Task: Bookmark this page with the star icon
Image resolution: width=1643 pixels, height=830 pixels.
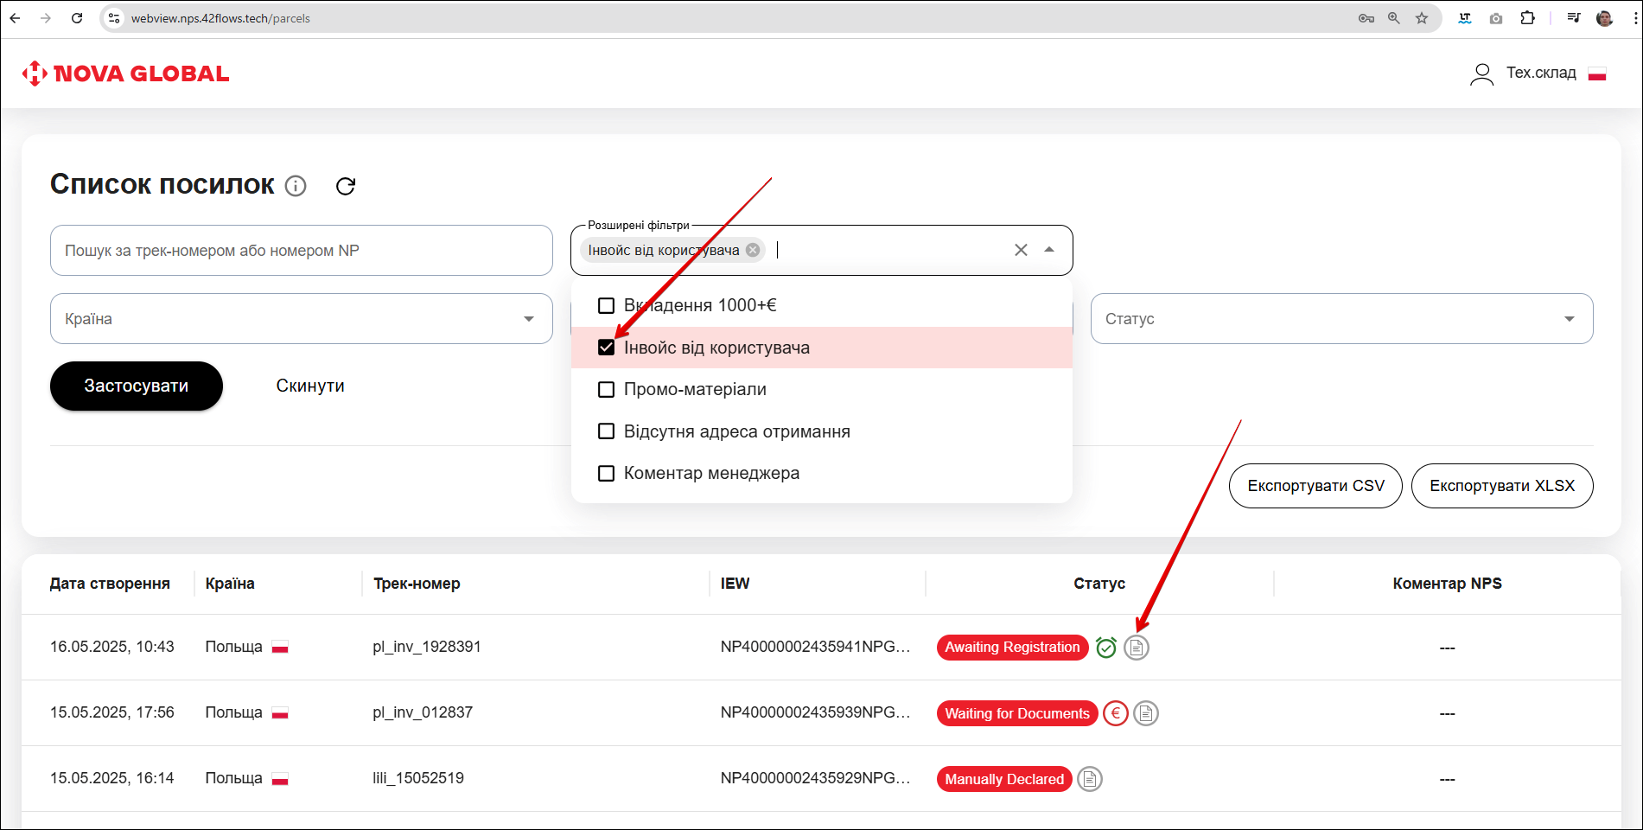Action: tap(1422, 18)
